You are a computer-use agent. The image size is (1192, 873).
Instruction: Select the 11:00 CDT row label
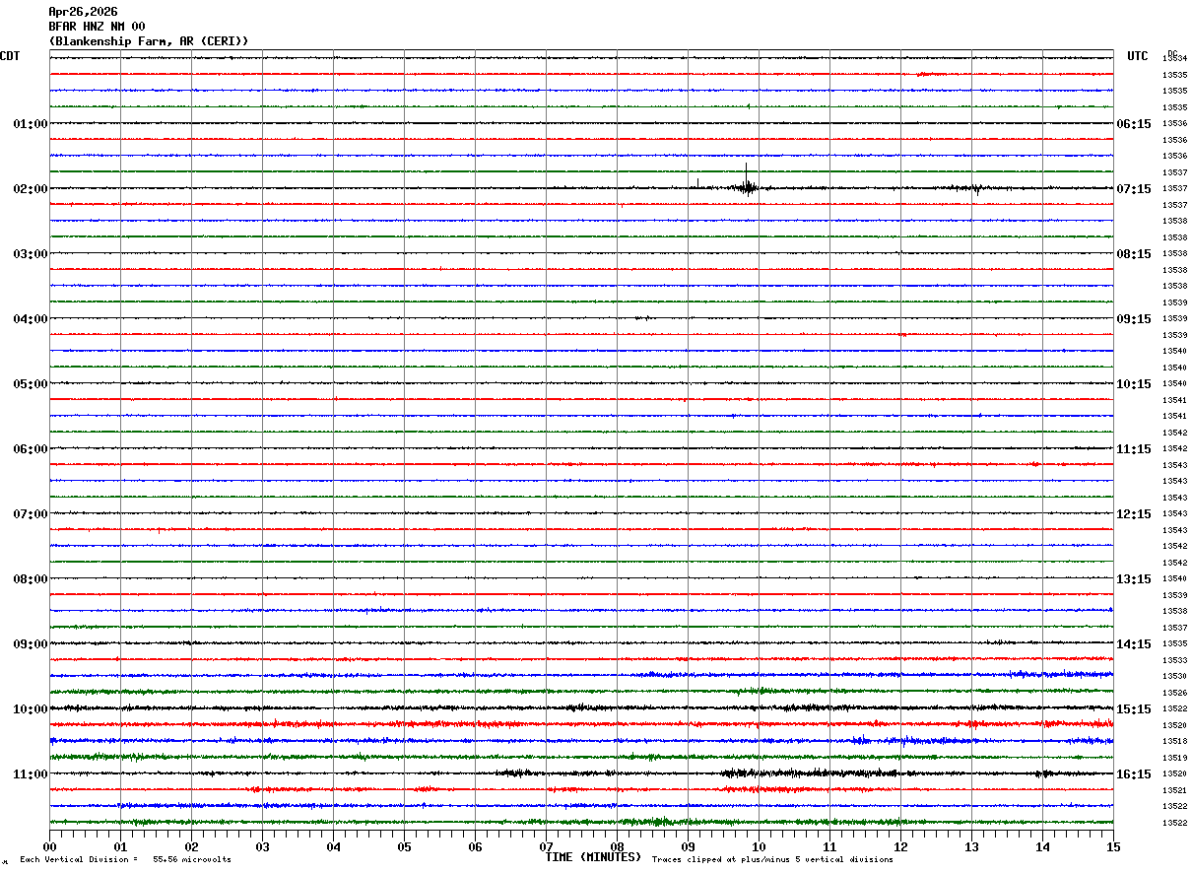tap(31, 774)
